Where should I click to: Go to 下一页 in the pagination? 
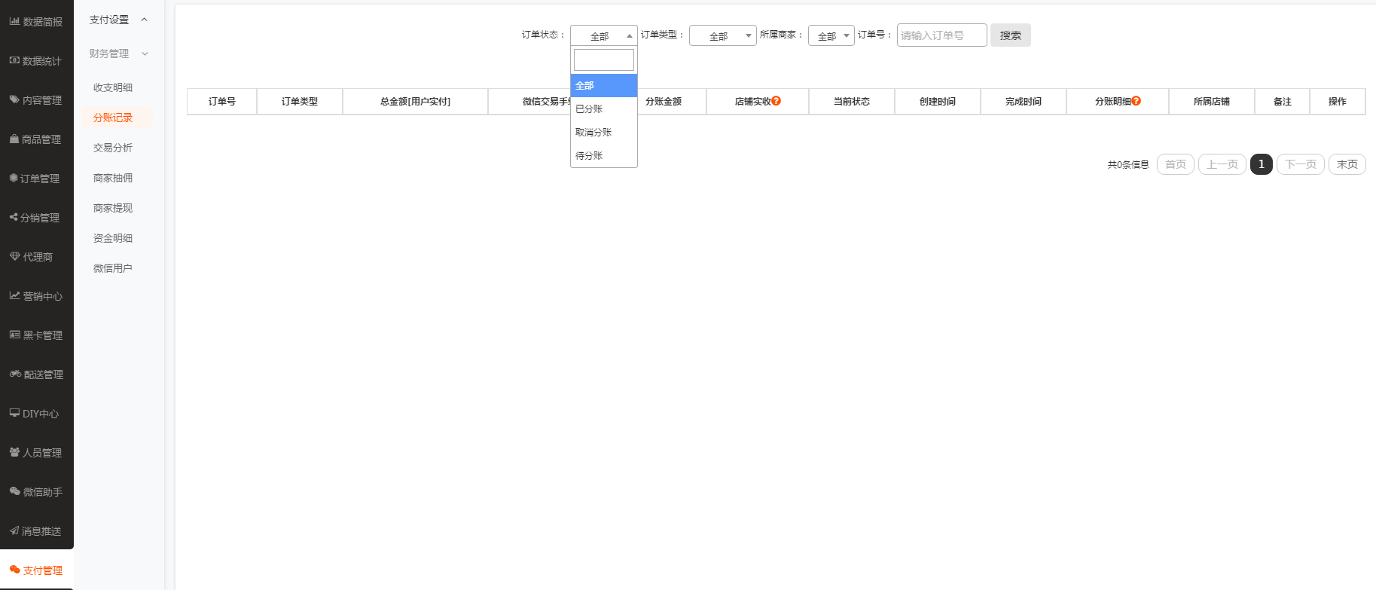pos(1300,164)
